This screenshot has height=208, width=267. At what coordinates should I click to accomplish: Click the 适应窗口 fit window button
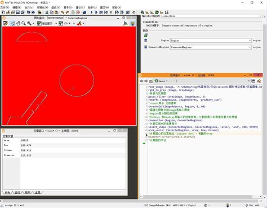[x=44, y=24]
